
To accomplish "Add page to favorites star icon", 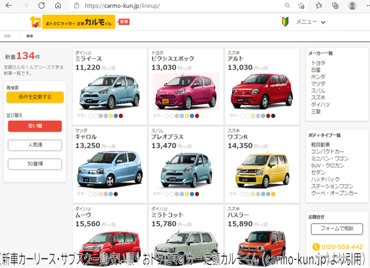I will (x=301, y=6).
